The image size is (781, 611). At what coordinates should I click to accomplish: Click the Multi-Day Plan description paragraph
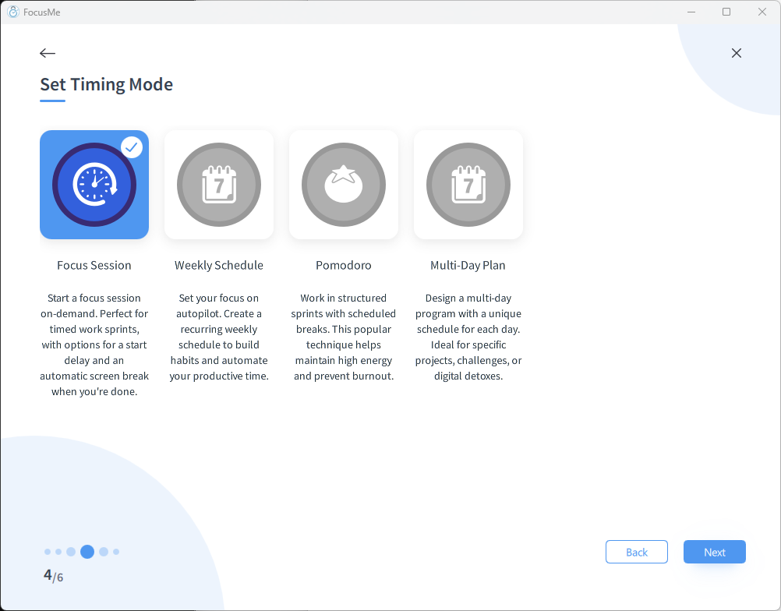point(468,337)
